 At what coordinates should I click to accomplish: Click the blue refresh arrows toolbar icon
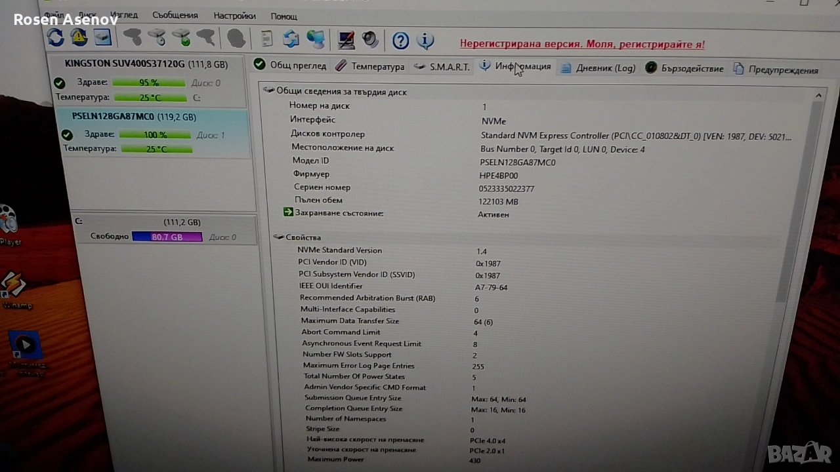(x=56, y=37)
